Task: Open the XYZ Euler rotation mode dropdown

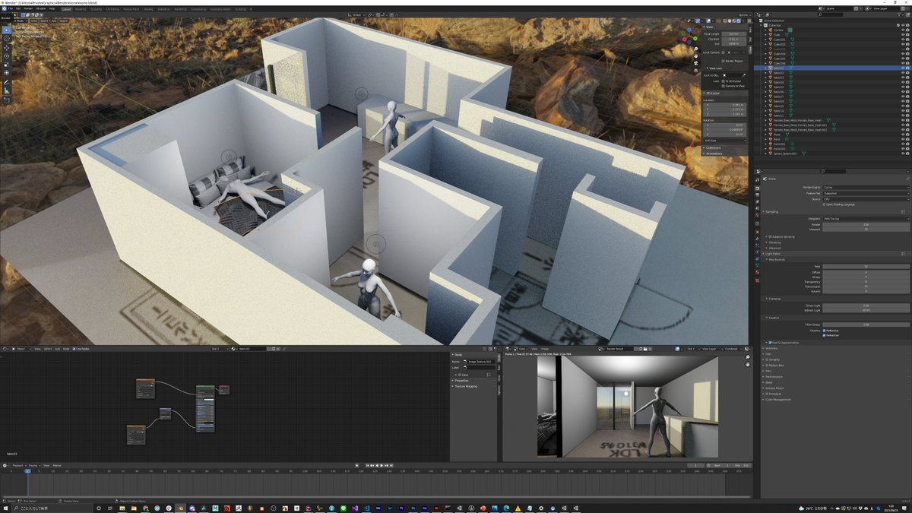Action: coord(725,141)
